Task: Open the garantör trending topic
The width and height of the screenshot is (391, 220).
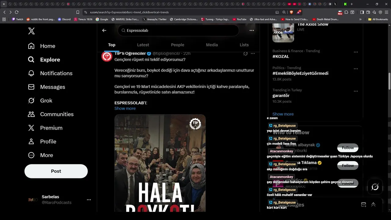Action: pos(281,96)
